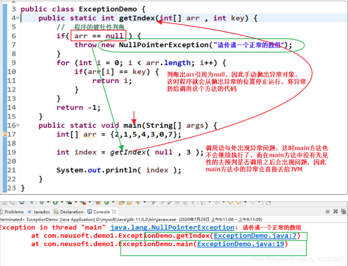348x266 pixels.
Task: Click the Declaration tab icon
Action: (56, 212)
